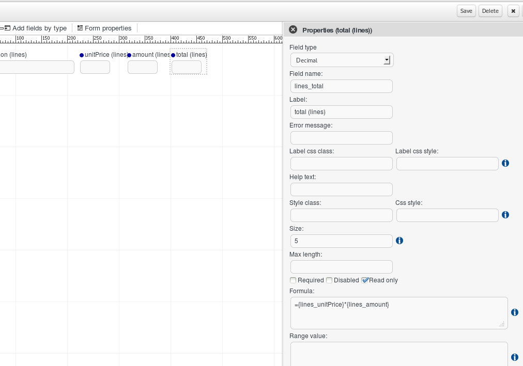This screenshot has width=523, height=366.
Task: Click the Form properties list icon
Action: 80,28
